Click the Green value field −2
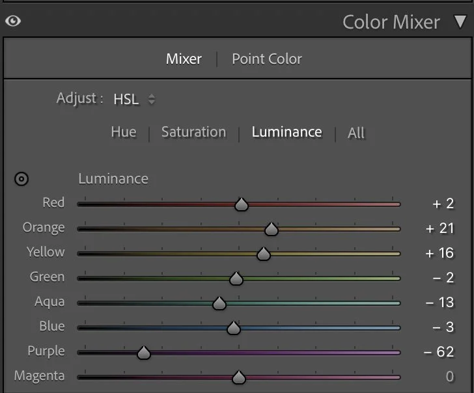The image size is (474, 393). tap(443, 278)
